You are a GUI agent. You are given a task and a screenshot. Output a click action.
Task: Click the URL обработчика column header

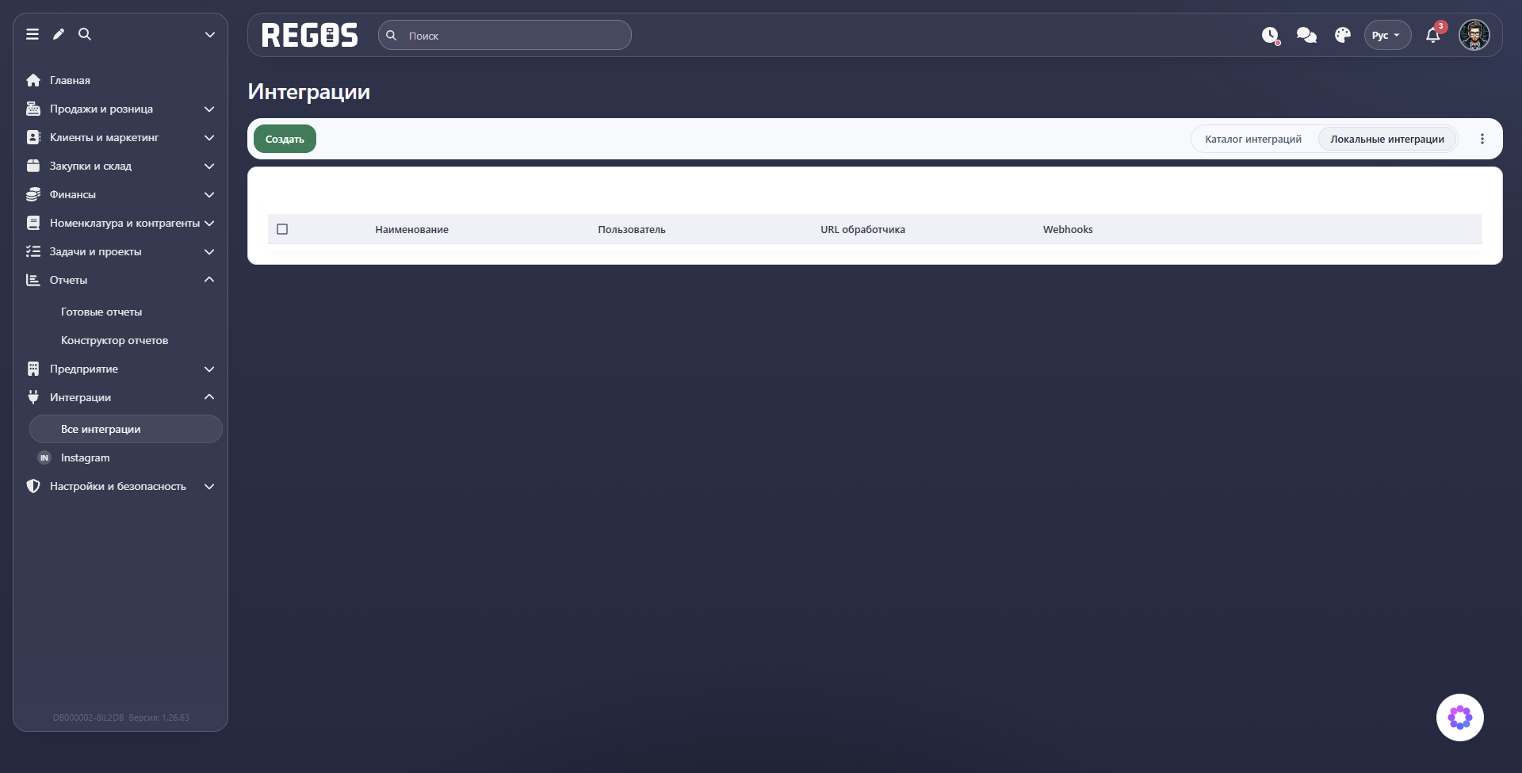(862, 229)
